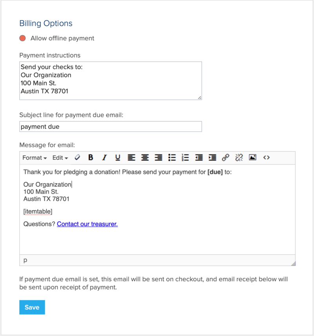Open the source code view
Screen dimensions: 314x336
click(267, 157)
